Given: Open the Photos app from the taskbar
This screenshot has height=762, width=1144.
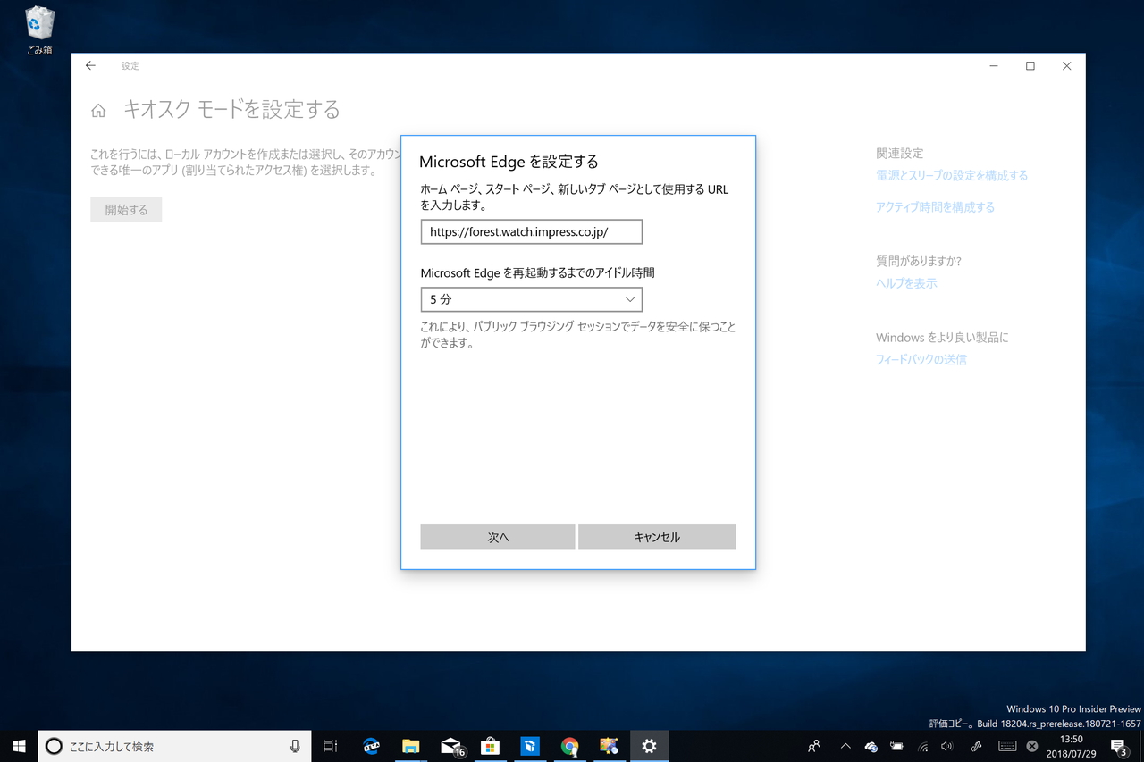Looking at the screenshot, I should [x=609, y=746].
